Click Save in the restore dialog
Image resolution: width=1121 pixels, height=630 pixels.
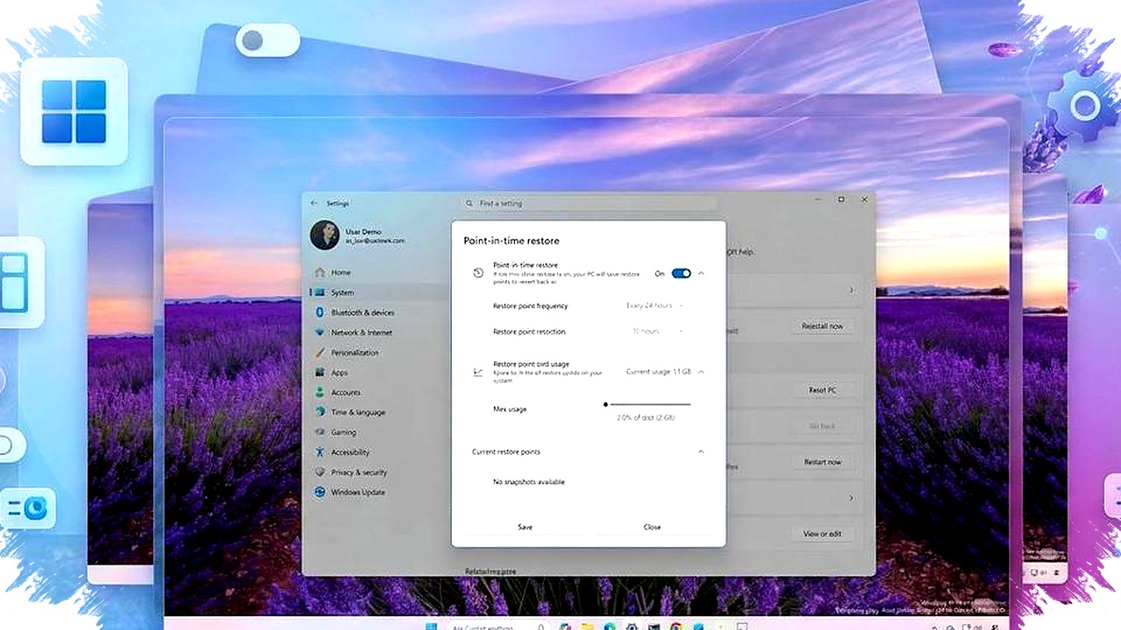(525, 527)
